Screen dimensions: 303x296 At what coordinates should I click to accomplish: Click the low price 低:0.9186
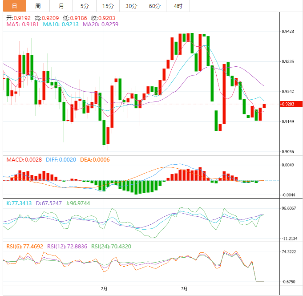click(75, 18)
